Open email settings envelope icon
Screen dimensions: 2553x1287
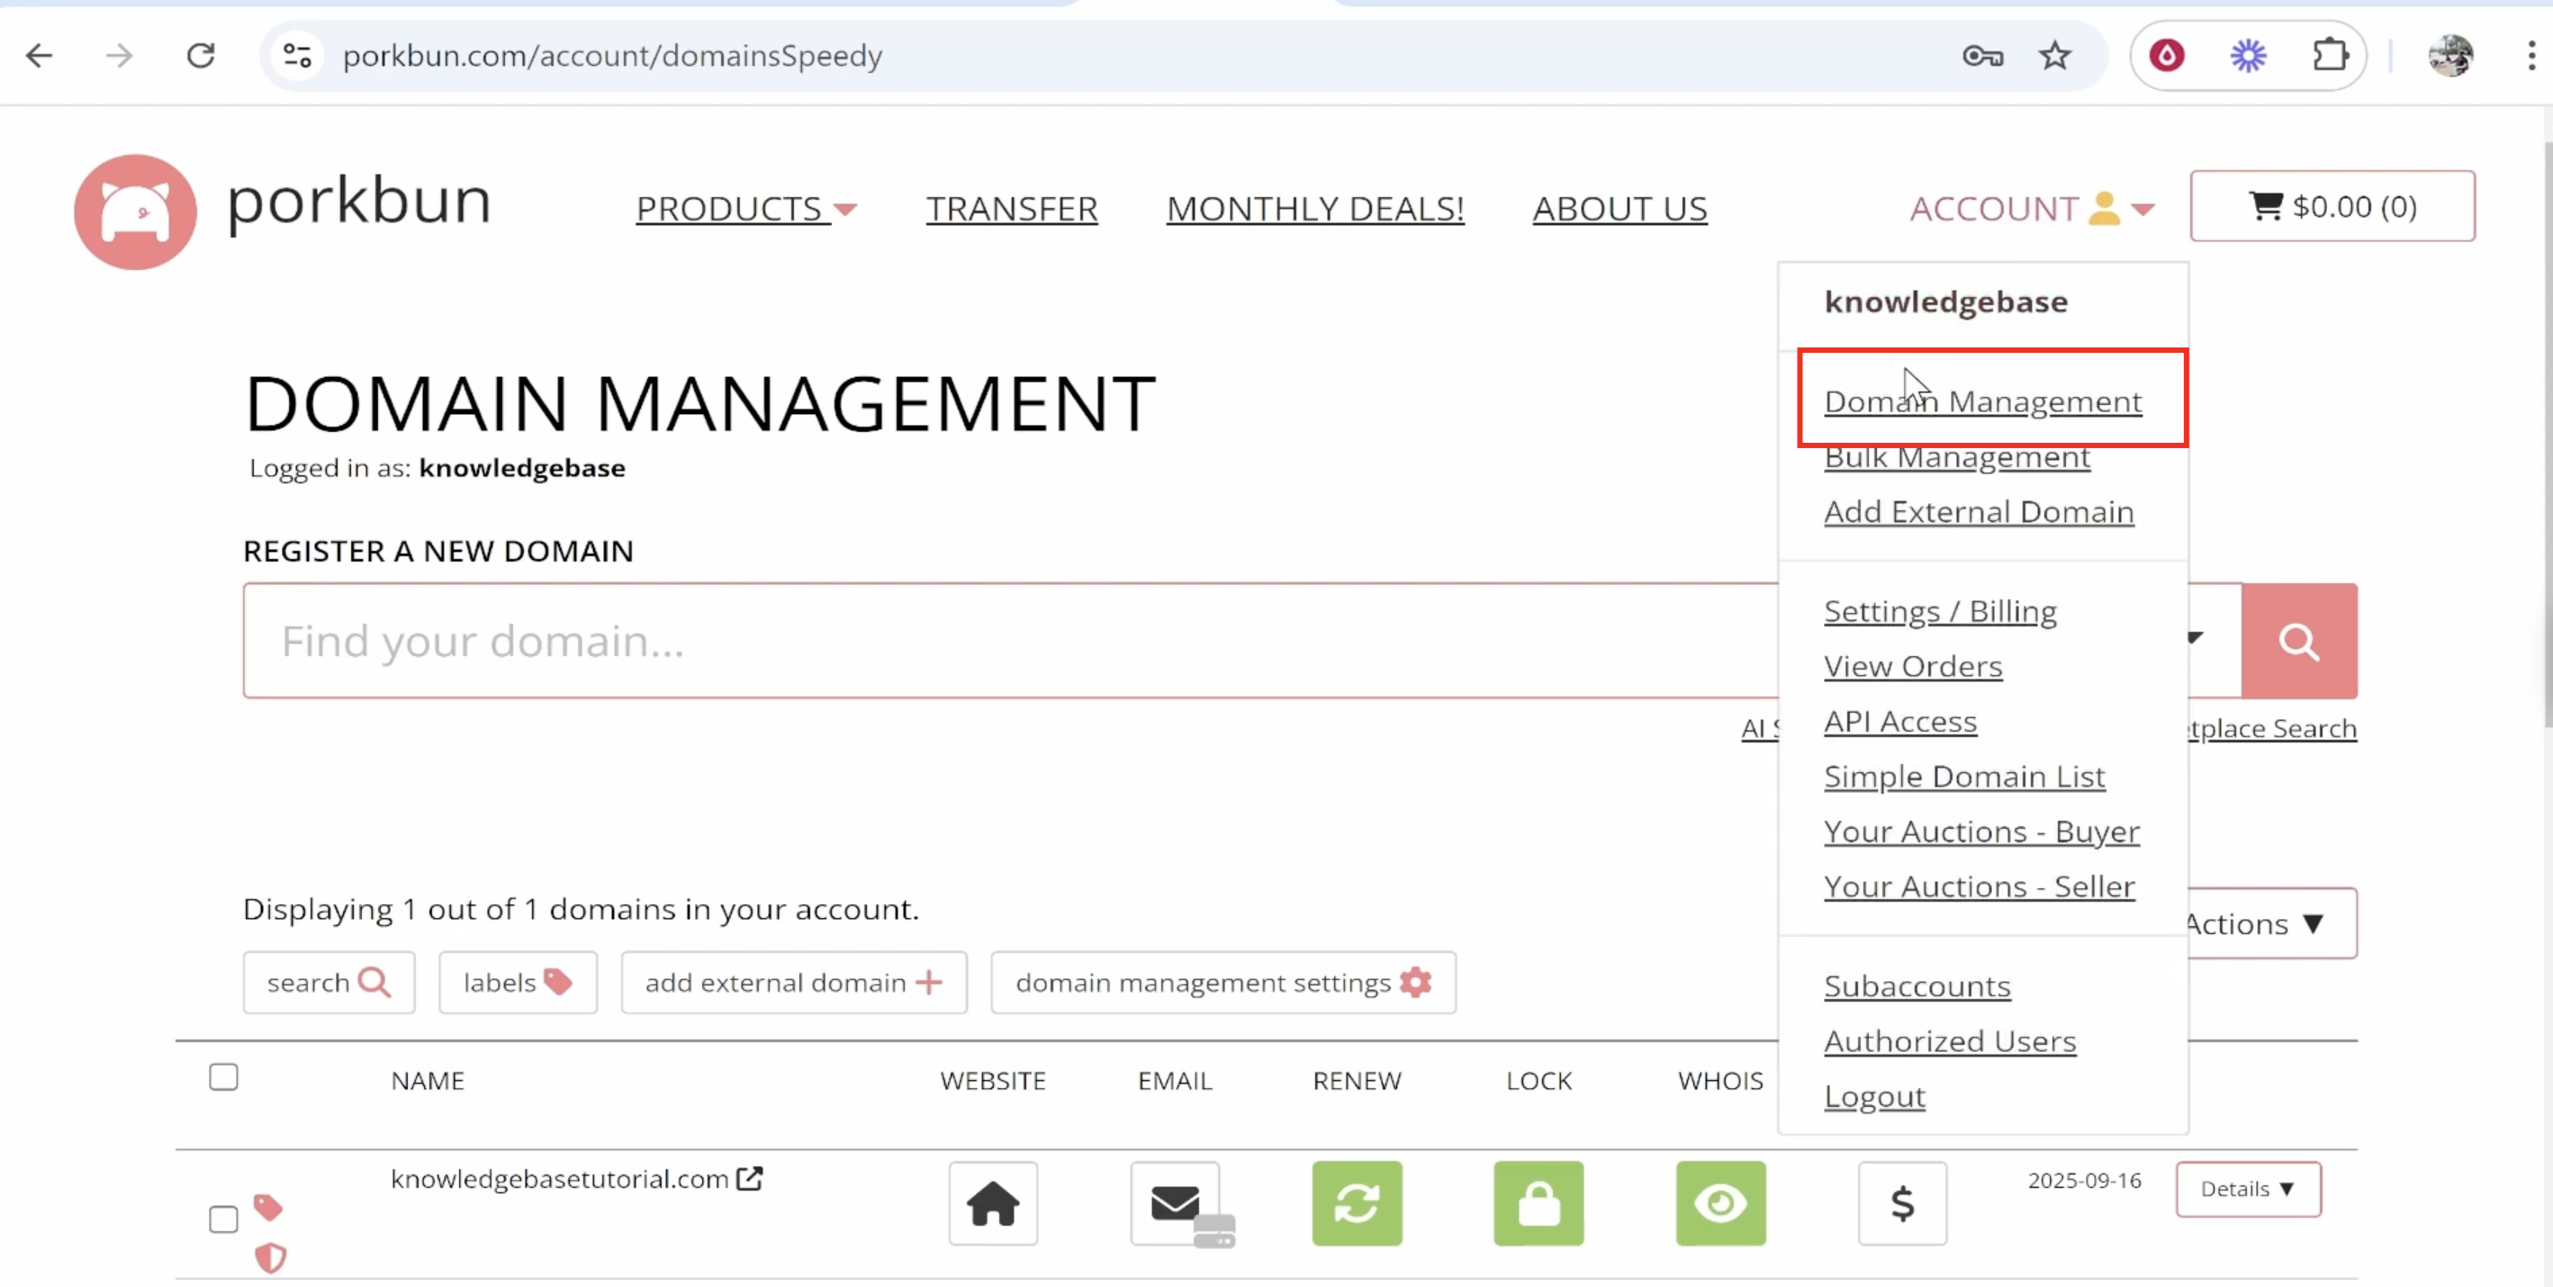tap(1175, 1202)
